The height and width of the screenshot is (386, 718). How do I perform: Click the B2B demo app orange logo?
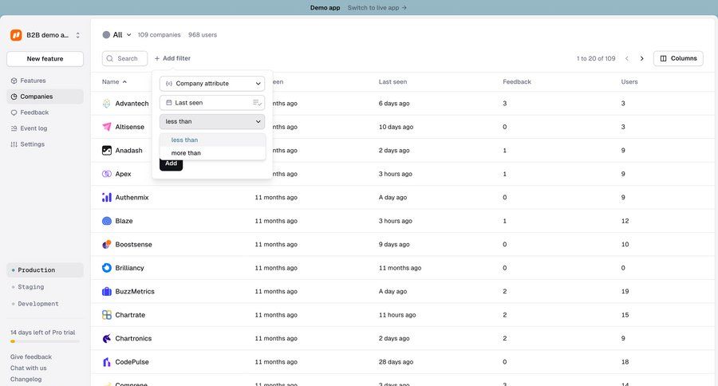click(16, 35)
